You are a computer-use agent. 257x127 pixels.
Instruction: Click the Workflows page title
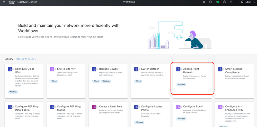click(x=129, y=2)
